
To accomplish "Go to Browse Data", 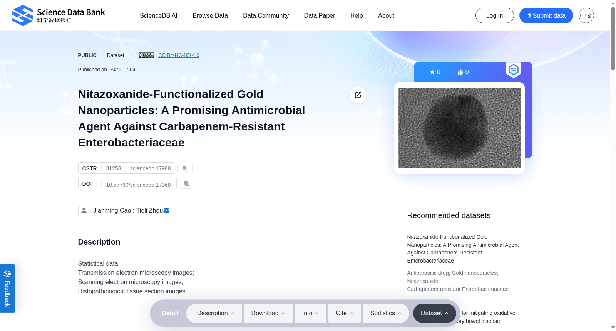I will 210,15.
